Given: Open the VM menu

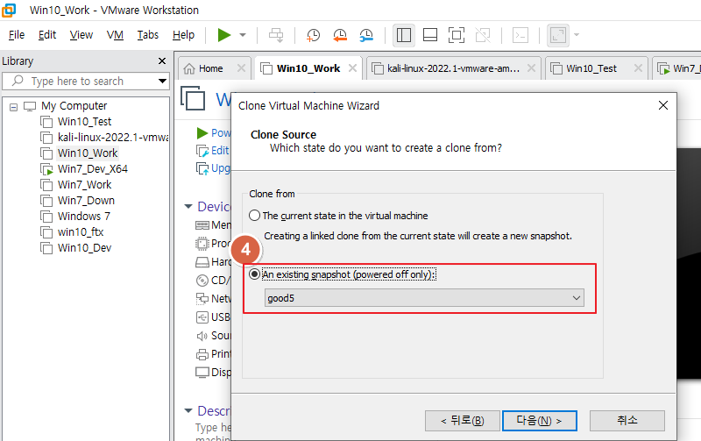Looking at the screenshot, I should click(115, 35).
